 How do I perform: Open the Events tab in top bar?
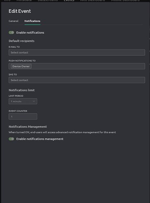point(69,0)
